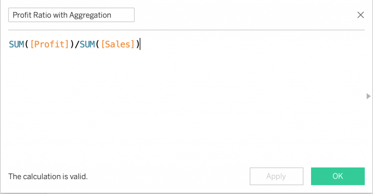Place cursor after the final closing parenthesis

pos(140,44)
